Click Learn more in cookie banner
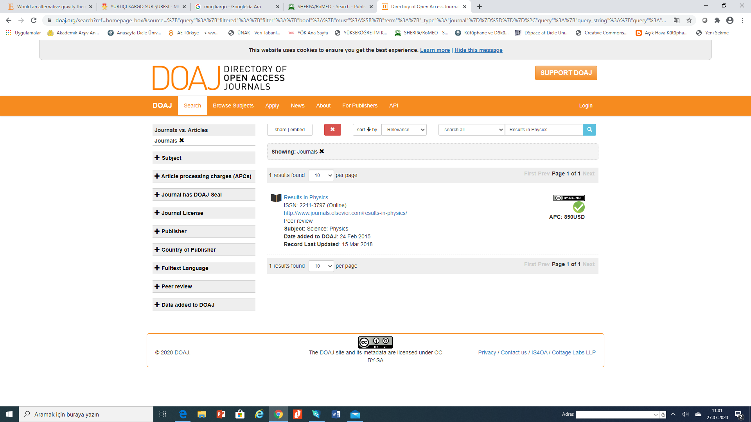751x422 pixels. pos(435,50)
